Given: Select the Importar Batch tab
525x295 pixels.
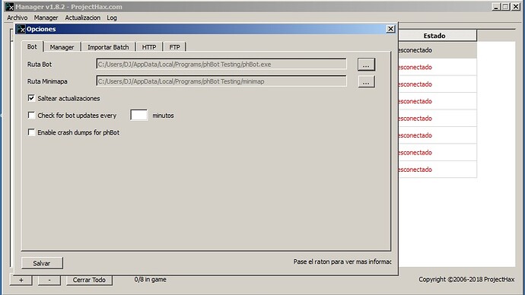Looking at the screenshot, I should (108, 47).
